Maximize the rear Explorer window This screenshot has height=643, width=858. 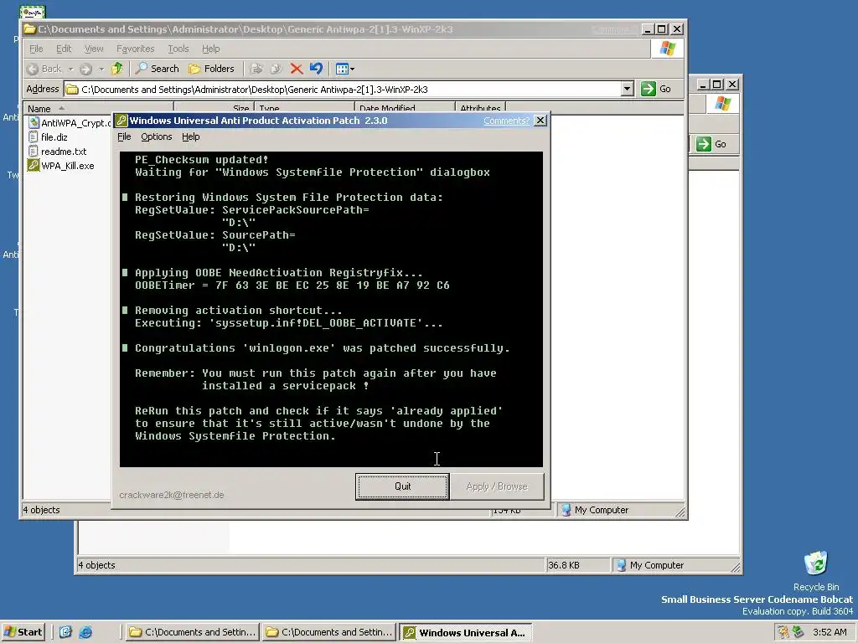tap(717, 85)
